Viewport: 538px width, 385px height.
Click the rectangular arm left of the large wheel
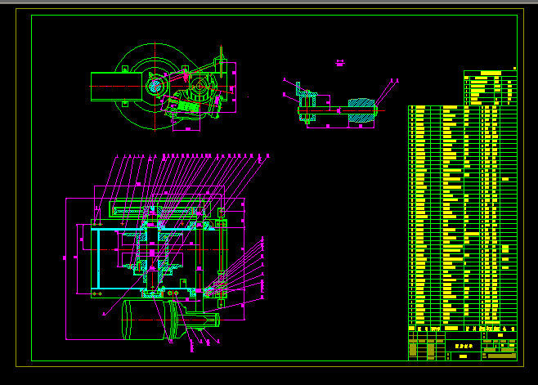116,87
